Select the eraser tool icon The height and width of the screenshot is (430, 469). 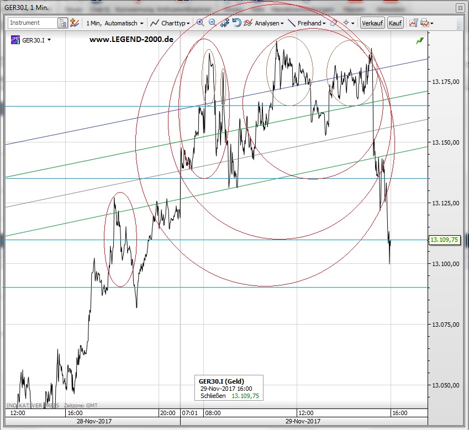(x=334, y=23)
